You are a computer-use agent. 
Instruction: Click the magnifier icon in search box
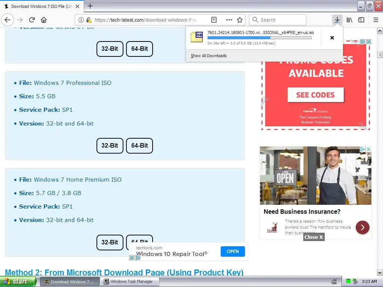[255, 20]
